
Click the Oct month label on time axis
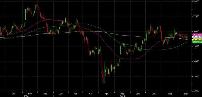14,94
